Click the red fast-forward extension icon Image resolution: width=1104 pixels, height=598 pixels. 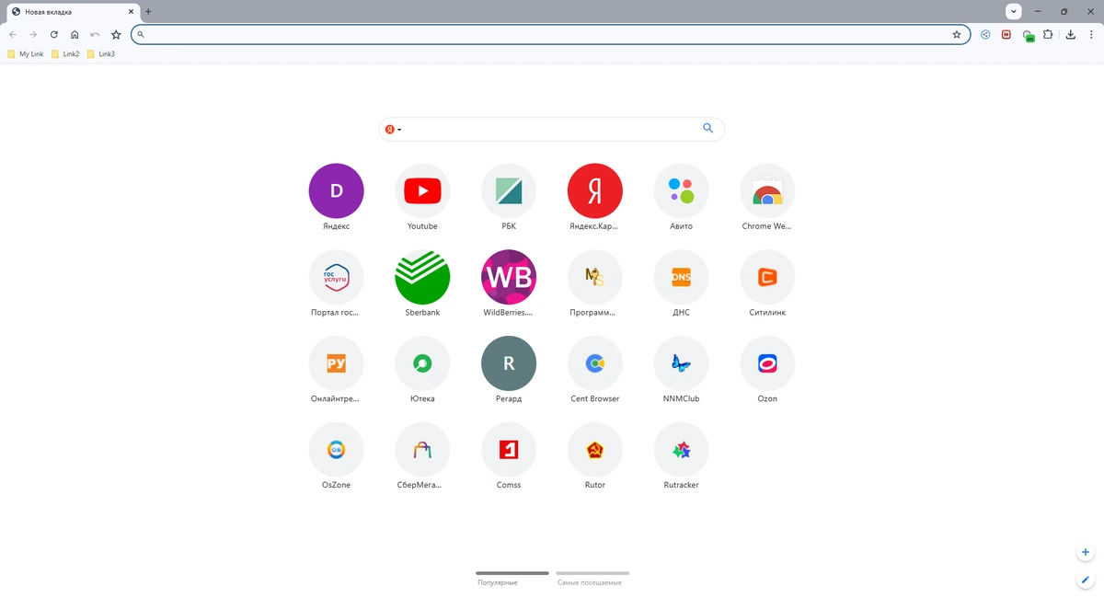(x=1006, y=35)
